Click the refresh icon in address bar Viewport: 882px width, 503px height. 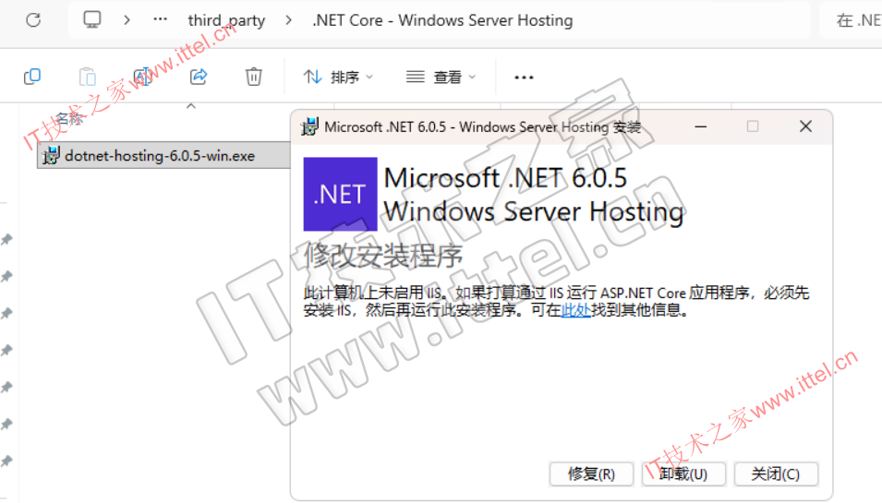33,20
